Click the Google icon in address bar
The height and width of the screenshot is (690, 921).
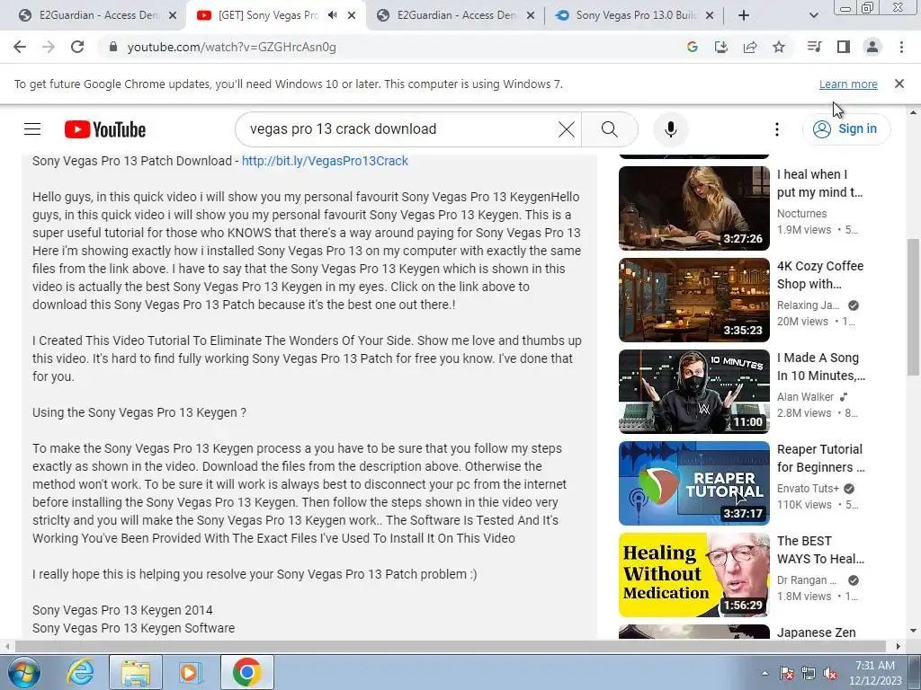692,47
